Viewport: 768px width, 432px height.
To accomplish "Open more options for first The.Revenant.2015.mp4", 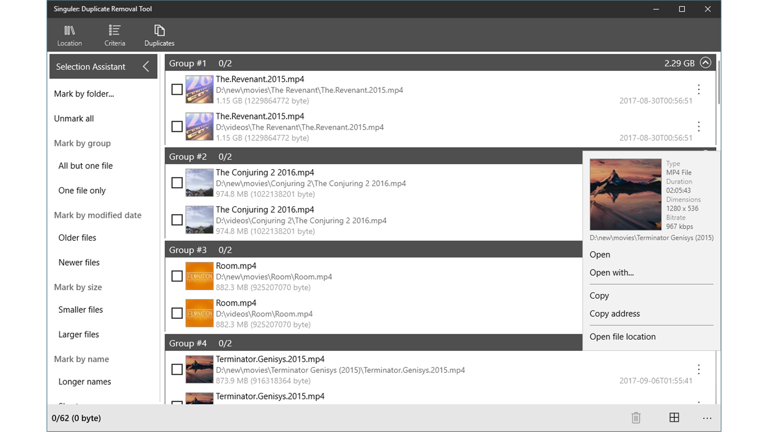I will [699, 90].
